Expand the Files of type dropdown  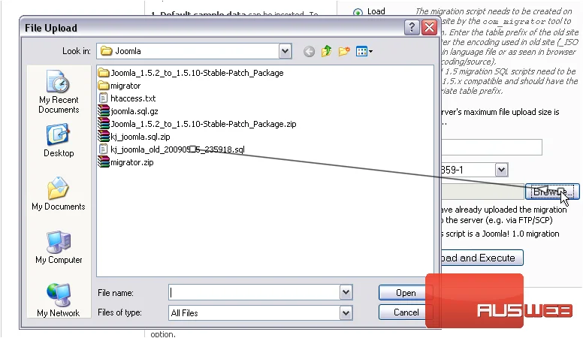coord(346,312)
